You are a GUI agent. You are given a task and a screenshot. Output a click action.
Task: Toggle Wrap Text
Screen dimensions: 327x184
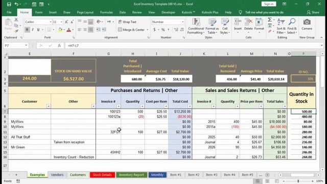coord(127,22)
